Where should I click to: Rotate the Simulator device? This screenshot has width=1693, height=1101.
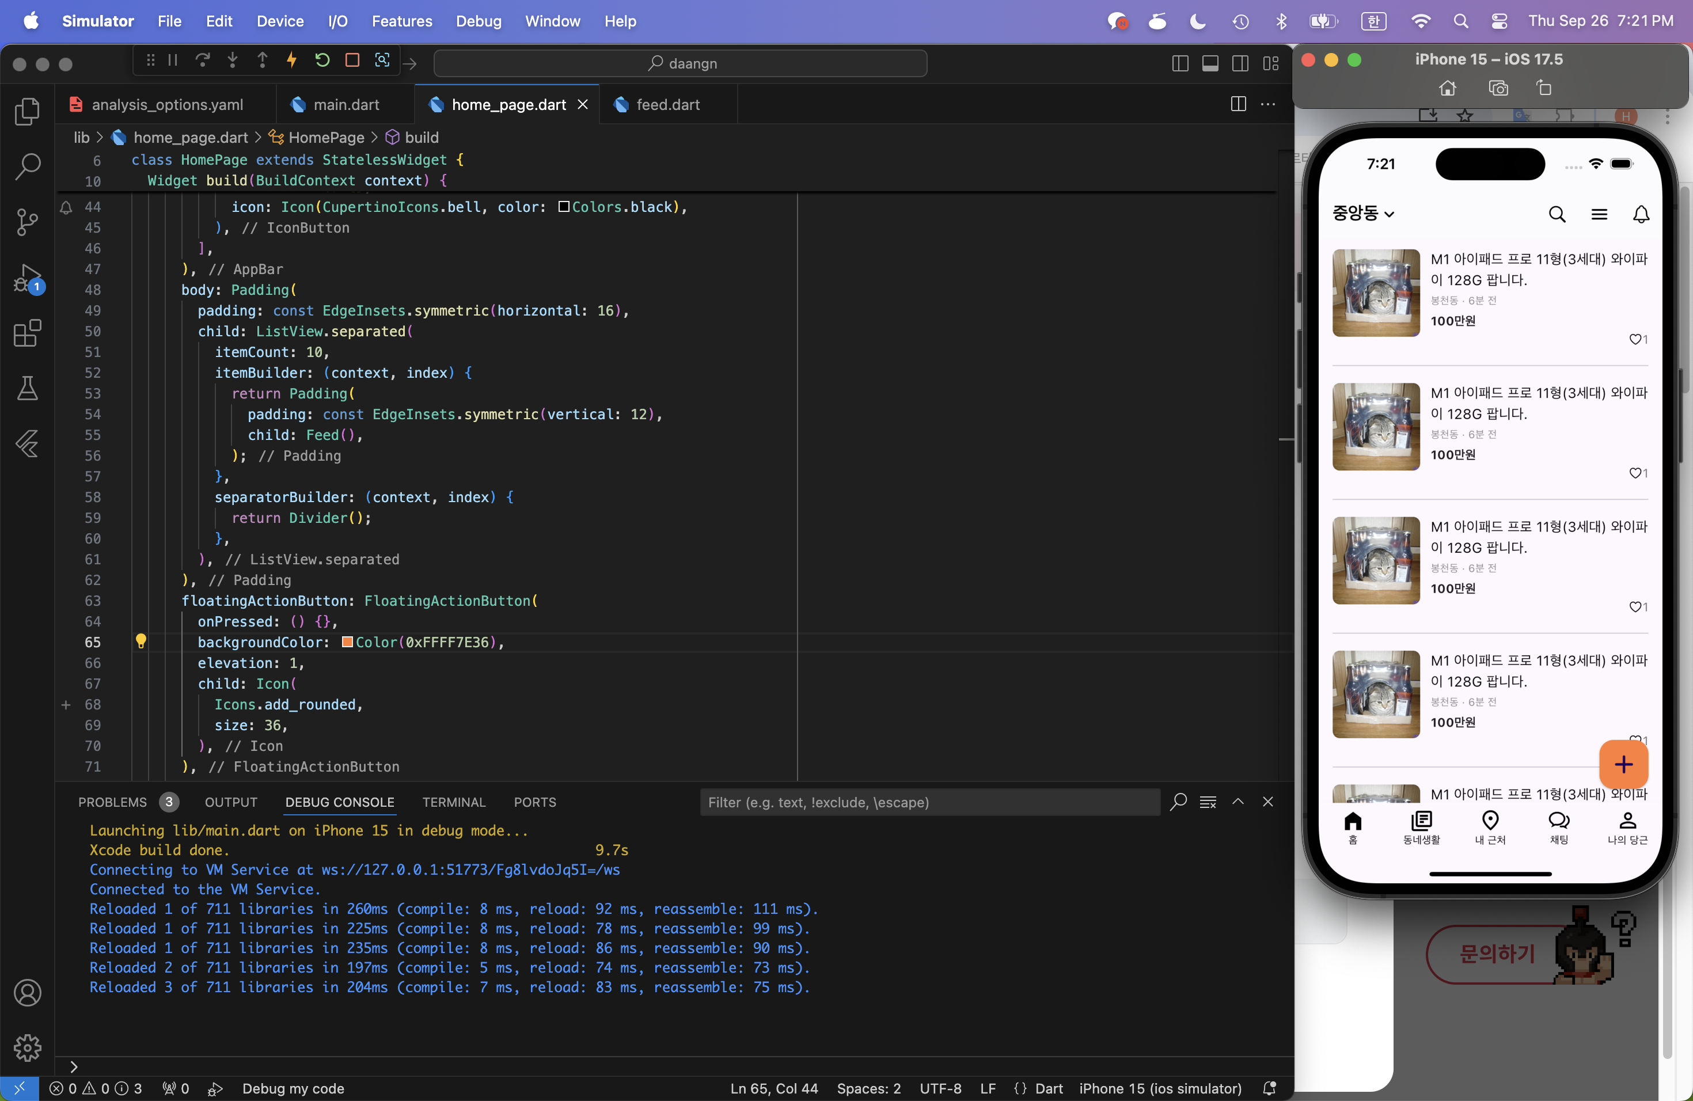1544,88
